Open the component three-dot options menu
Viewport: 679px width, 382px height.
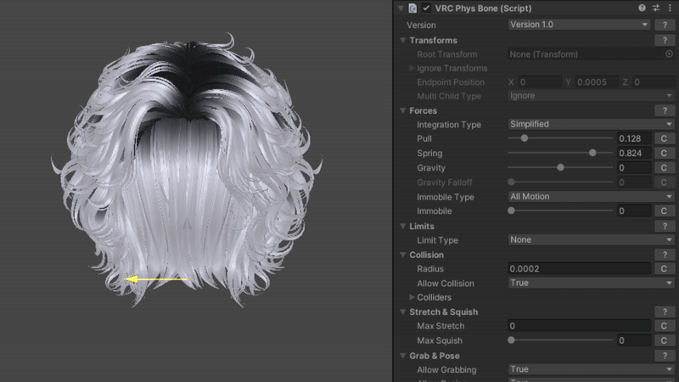670,8
